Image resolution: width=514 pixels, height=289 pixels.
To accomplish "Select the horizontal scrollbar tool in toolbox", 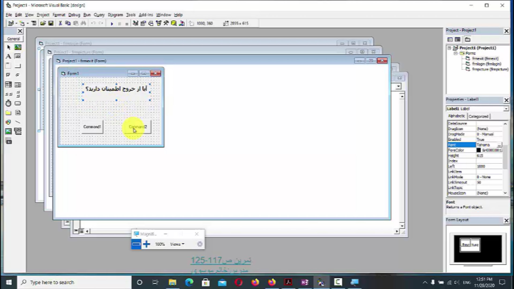I will coord(8,94).
